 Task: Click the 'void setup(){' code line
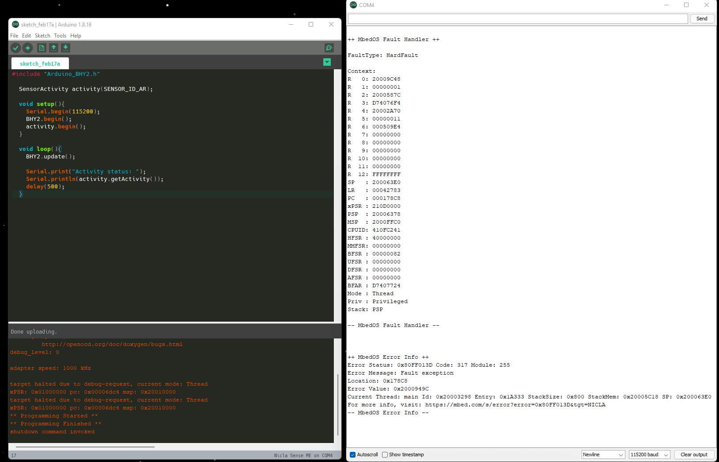42,104
